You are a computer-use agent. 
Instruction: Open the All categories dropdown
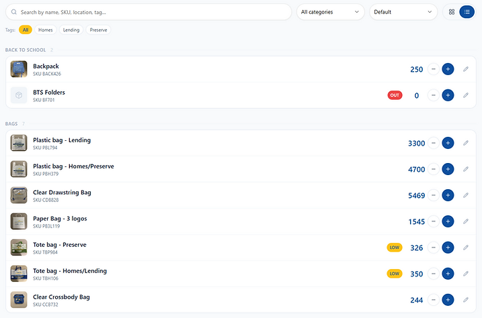coord(331,12)
